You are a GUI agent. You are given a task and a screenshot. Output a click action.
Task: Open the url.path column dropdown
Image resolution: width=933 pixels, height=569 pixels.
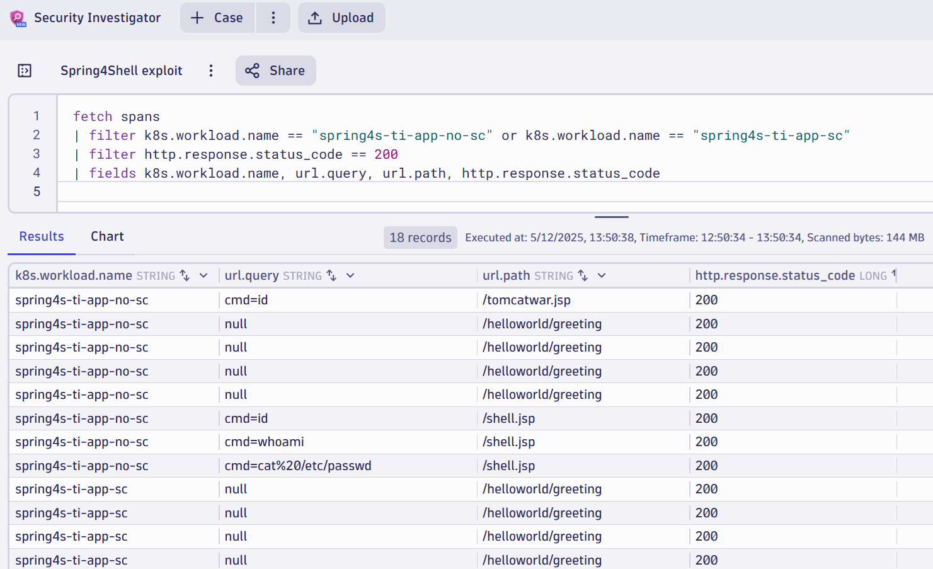pos(602,275)
